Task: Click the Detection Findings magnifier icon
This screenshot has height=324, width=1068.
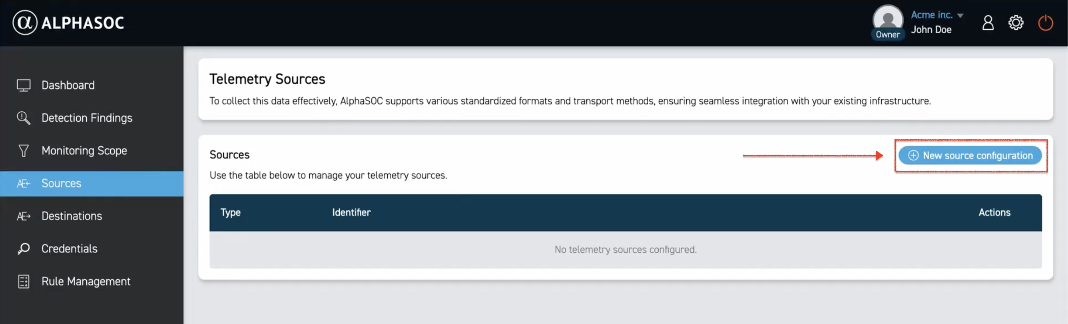Action: pyautogui.click(x=24, y=118)
